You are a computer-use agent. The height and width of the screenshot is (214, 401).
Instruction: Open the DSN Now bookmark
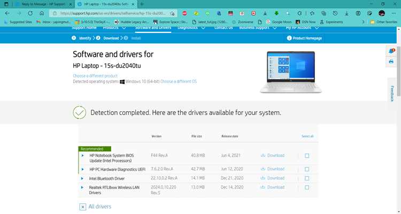point(305,22)
